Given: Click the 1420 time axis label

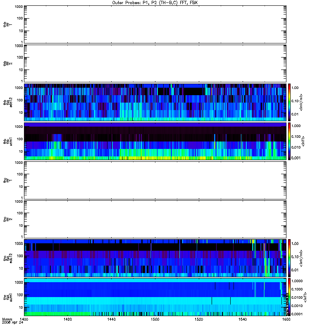Looking at the screenshot, I should pyautogui.click(x=67, y=319).
